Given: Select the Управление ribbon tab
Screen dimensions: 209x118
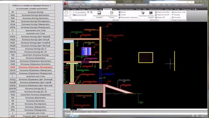Looking at the screenshot, I should point(107,9).
